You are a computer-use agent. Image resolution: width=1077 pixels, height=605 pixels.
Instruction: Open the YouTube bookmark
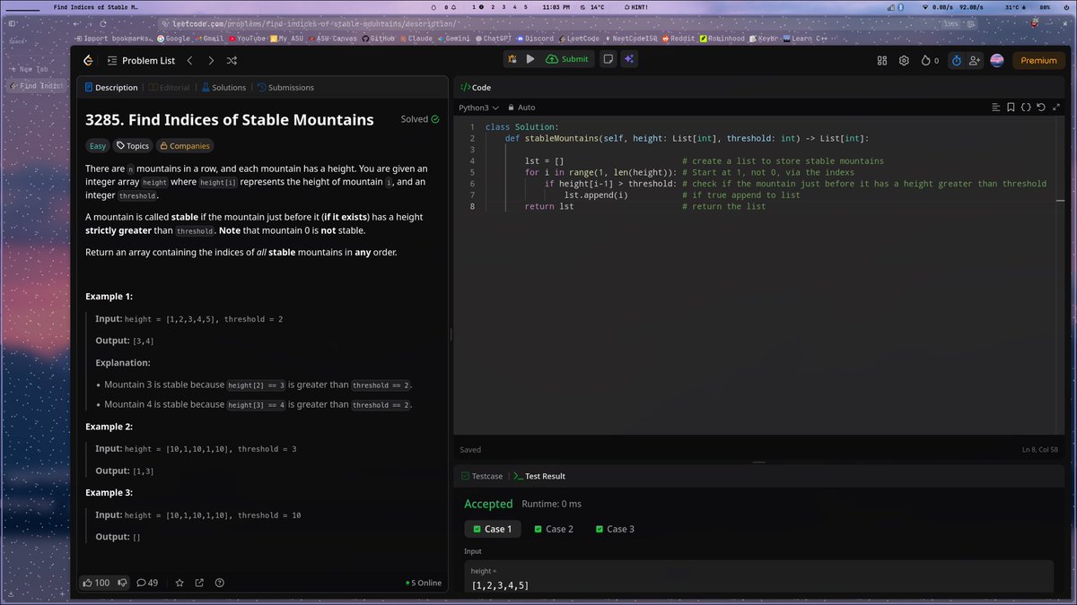(x=247, y=39)
